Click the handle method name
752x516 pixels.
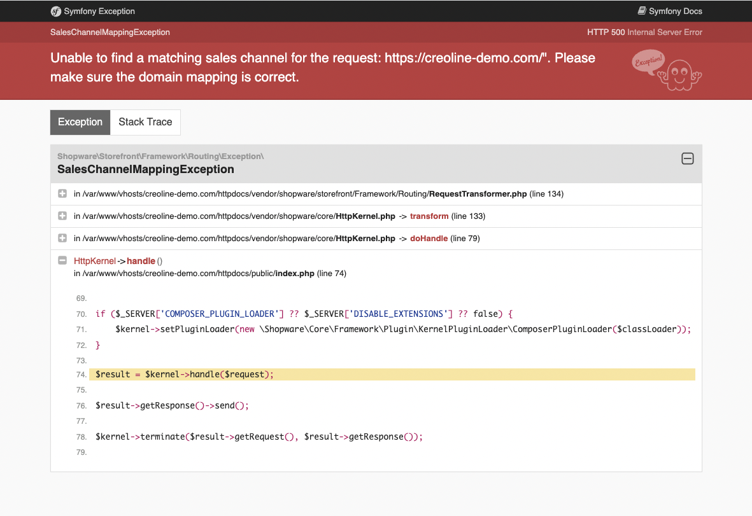pyautogui.click(x=141, y=261)
